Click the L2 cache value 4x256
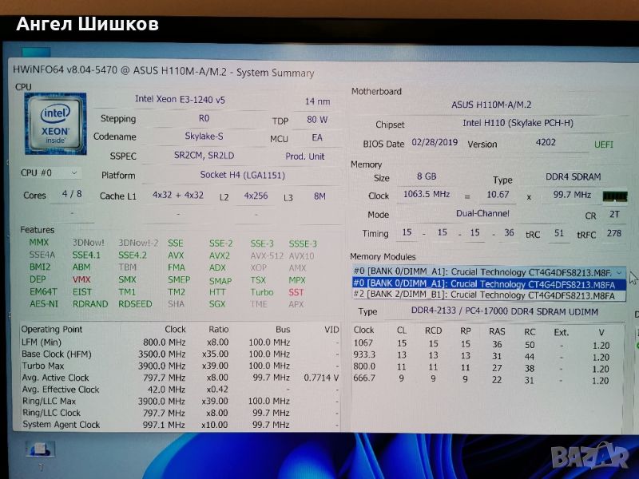639x479 pixels. (256, 196)
